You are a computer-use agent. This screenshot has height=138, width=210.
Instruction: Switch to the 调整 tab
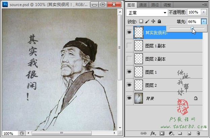(x=167, y=5)
